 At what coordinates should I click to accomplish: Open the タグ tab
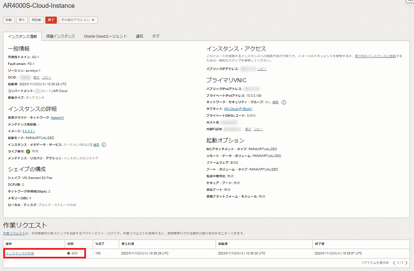coord(155,36)
